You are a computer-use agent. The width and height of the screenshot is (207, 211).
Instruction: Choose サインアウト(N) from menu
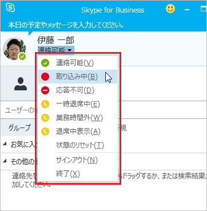pyautogui.click(x=78, y=161)
